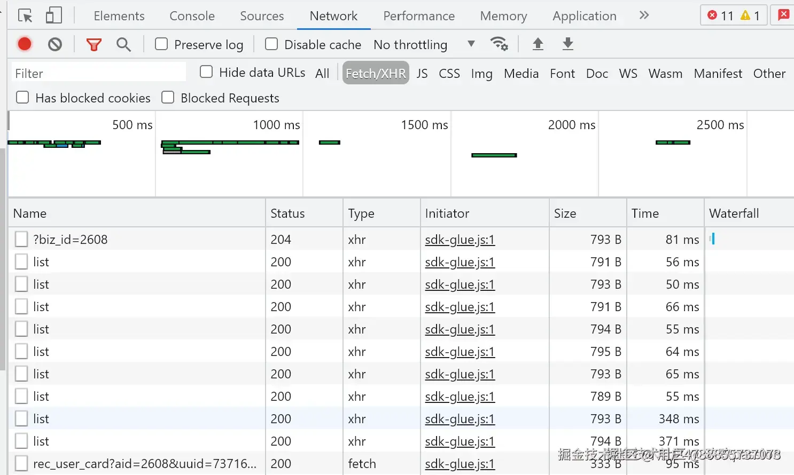Image resolution: width=794 pixels, height=475 pixels.
Task: Import HAR file upload arrow
Action: (538, 44)
